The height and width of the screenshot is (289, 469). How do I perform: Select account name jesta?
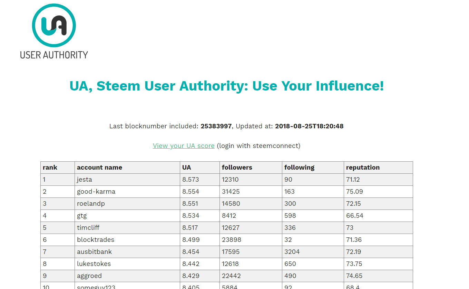pyautogui.click(x=85, y=180)
